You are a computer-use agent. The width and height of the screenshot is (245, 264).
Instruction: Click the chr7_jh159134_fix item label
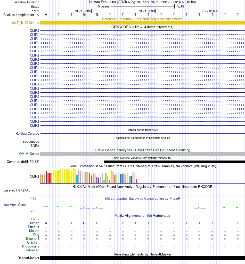(26, 22)
